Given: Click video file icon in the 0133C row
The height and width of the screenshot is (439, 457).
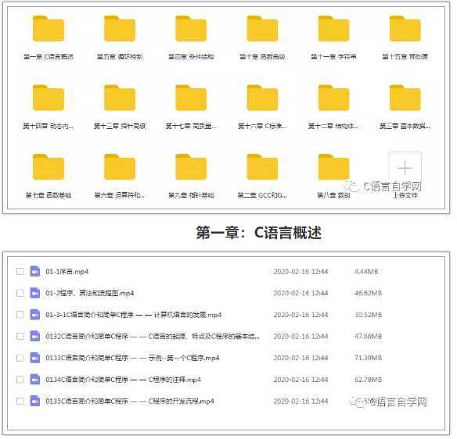Looking at the screenshot, I should [35, 358].
